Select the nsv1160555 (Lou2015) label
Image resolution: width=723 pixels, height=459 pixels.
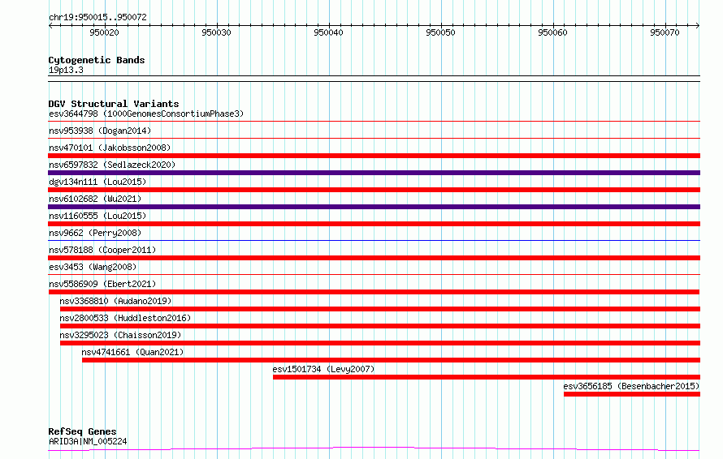pyautogui.click(x=97, y=216)
